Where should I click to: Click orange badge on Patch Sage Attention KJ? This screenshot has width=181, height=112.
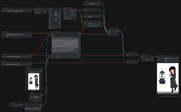pos(46,8)
